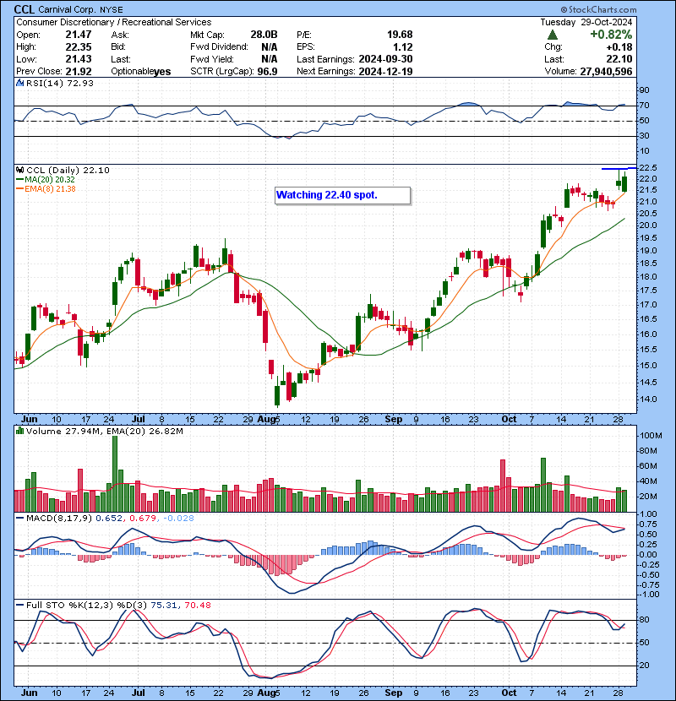
Task: Click the SCTR (LrgCap) value 96.9
Action: pyautogui.click(x=268, y=72)
